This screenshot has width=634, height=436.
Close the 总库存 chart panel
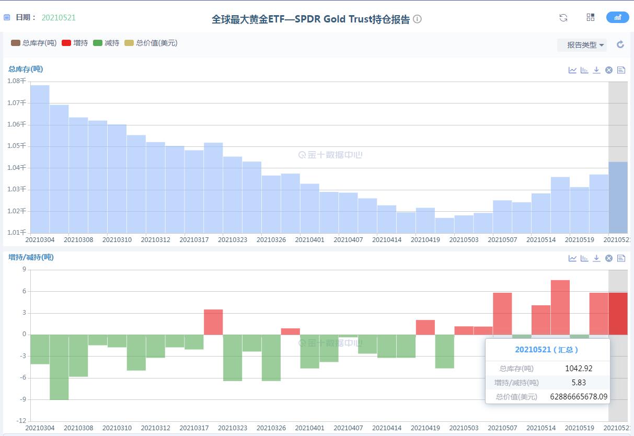pos(609,70)
